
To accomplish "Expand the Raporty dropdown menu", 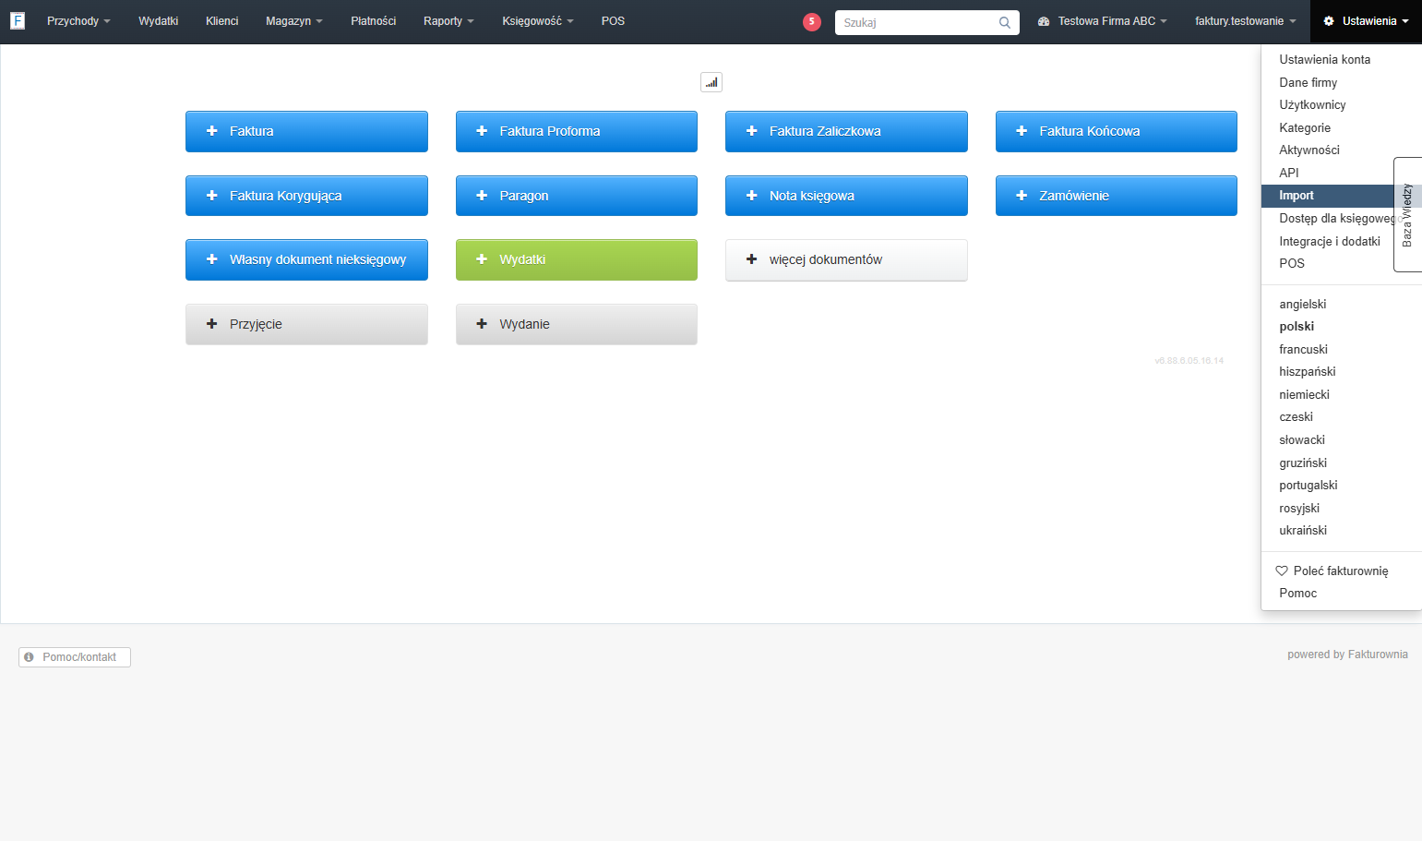I will 448,21.
